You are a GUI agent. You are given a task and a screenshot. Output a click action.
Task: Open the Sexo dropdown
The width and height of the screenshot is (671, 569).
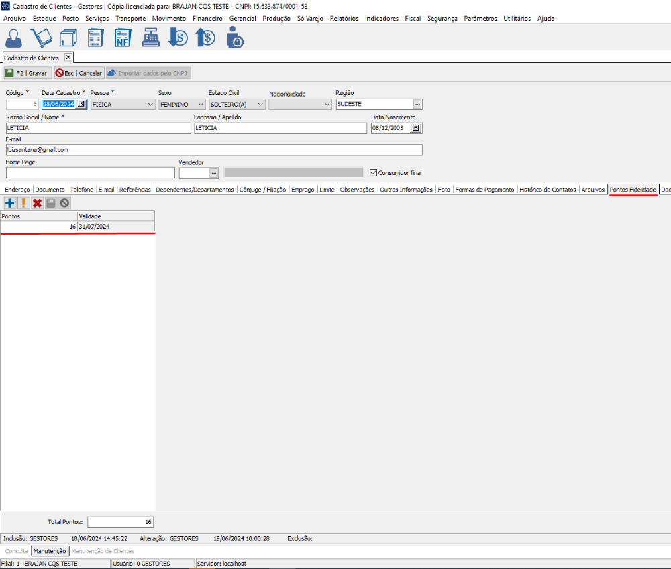201,105
